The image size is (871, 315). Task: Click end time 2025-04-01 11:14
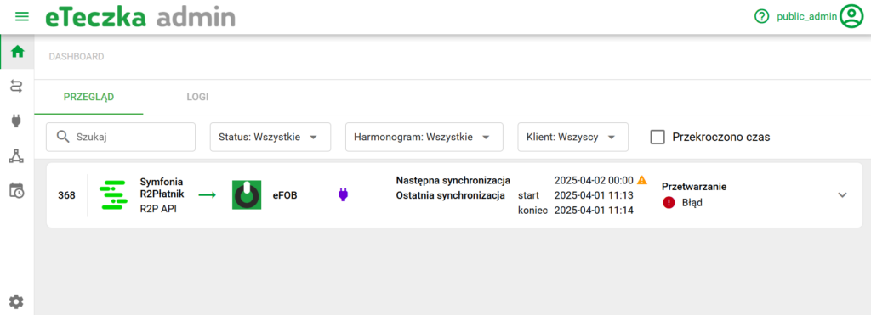(594, 211)
